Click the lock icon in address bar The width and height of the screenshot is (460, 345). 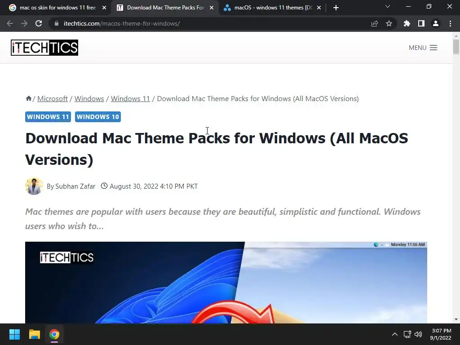point(57,23)
